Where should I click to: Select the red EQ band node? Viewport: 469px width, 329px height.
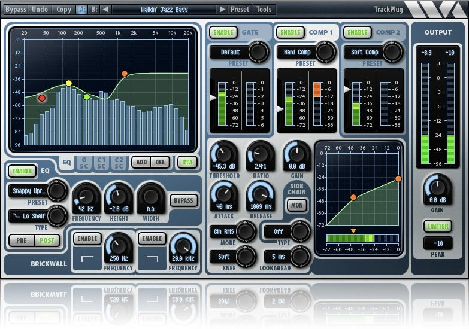click(42, 98)
